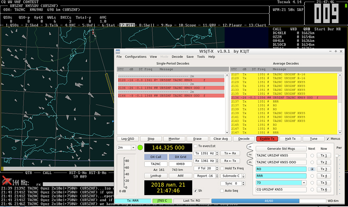Click the Tune button
Screen dimensions: 348x207
pos(313,139)
